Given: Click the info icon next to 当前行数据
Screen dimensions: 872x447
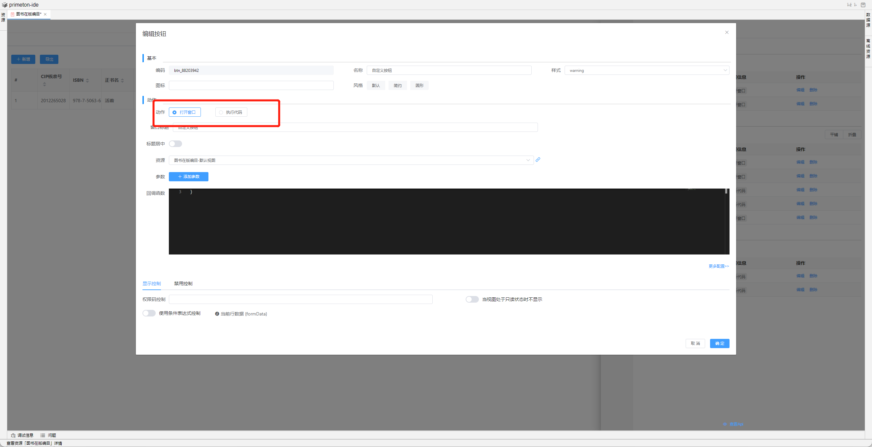Looking at the screenshot, I should 217,314.
